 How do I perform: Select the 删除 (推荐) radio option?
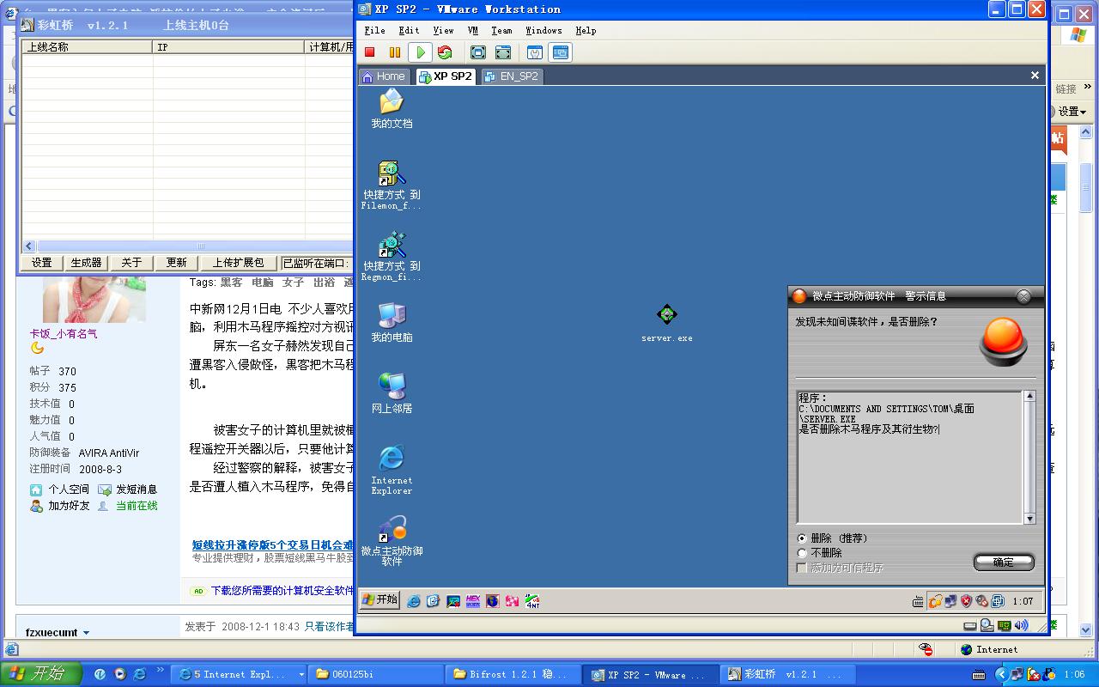803,538
